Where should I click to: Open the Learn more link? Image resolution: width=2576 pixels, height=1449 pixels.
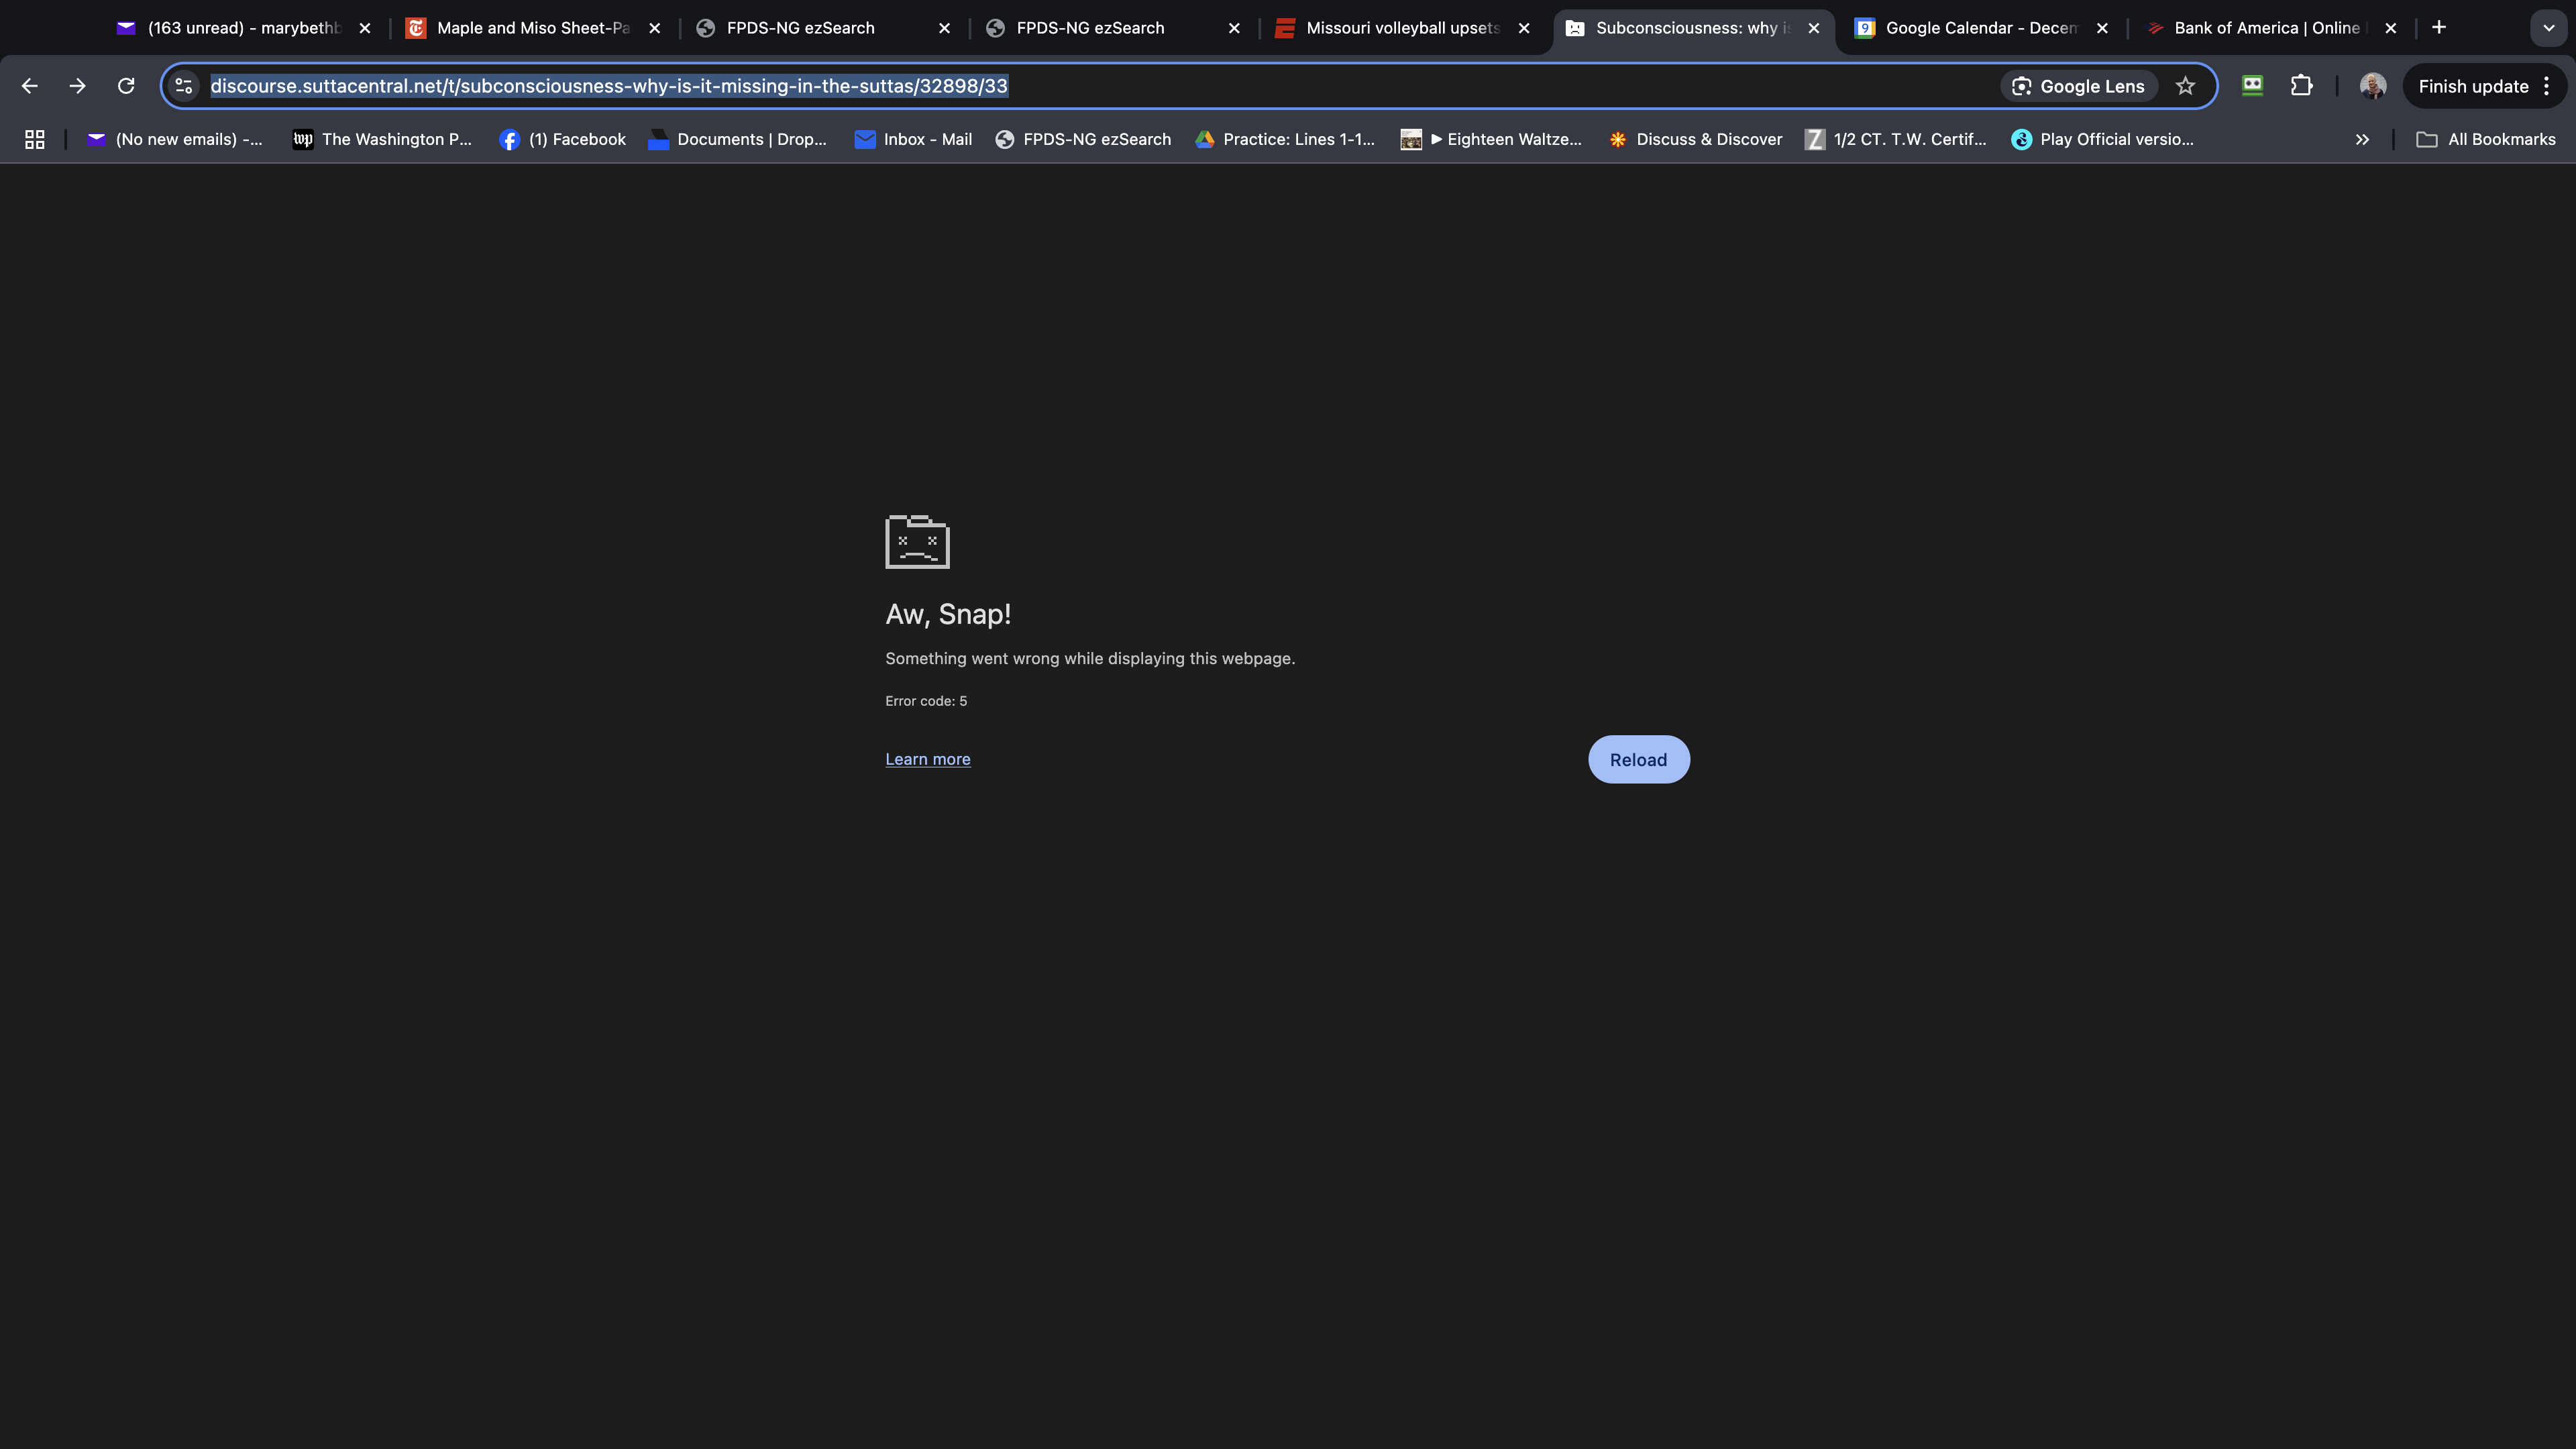[x=928, y=759]
